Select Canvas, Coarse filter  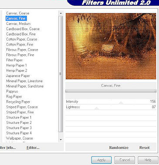17,13
